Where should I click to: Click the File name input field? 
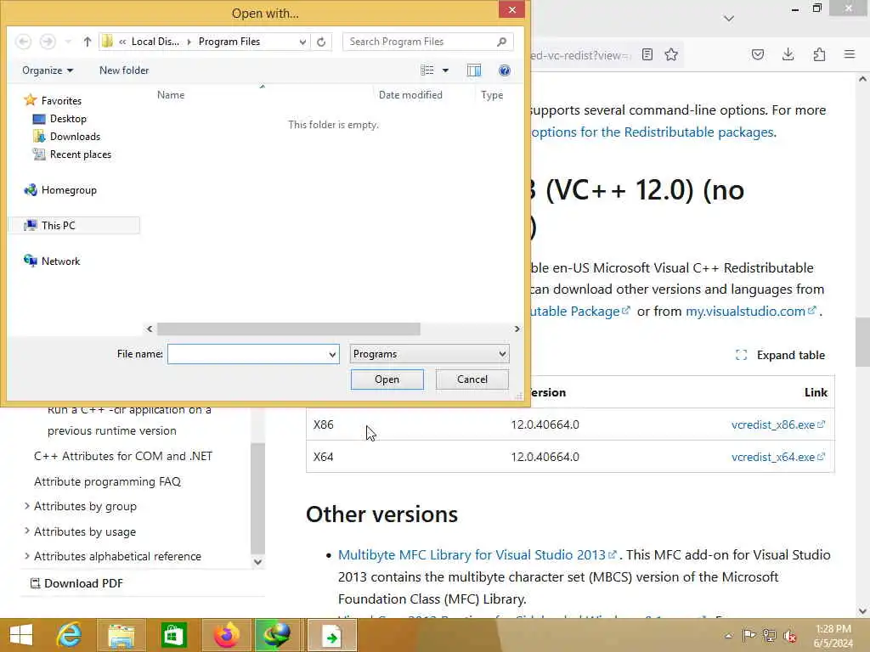coord(253,354)
